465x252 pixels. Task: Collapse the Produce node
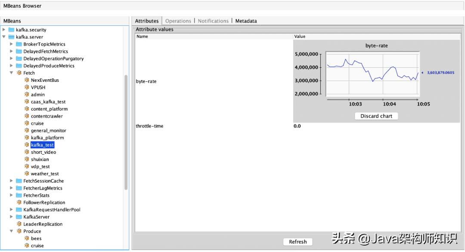coord(11,231)
